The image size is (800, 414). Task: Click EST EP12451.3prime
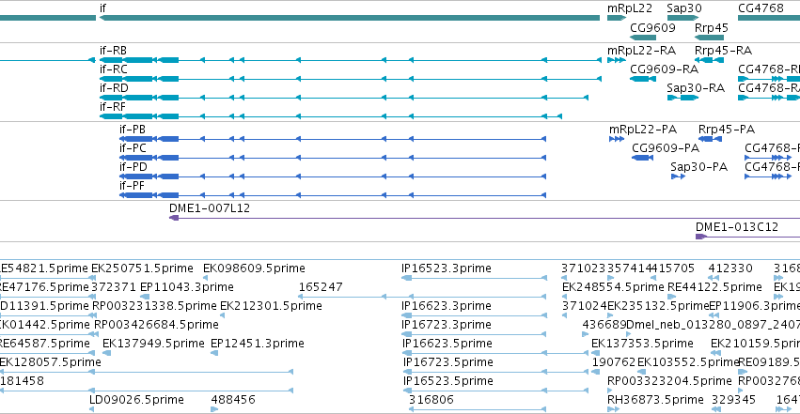(258, 344)
